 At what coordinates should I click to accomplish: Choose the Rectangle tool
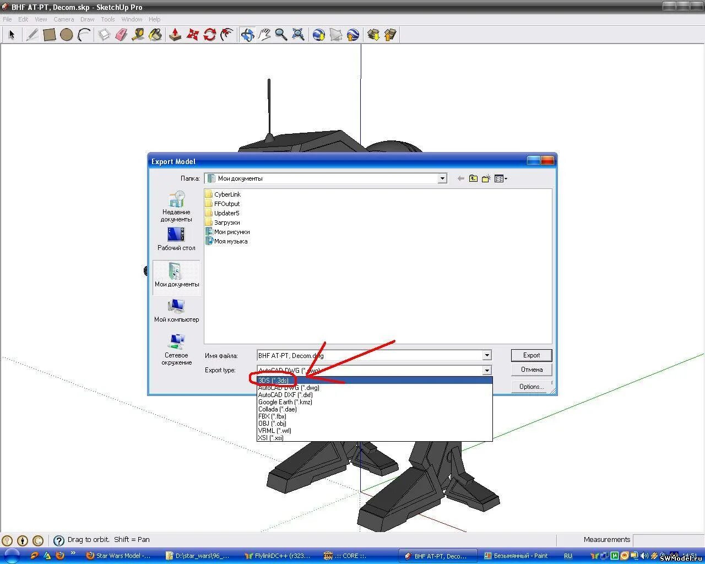pos(50,35)
